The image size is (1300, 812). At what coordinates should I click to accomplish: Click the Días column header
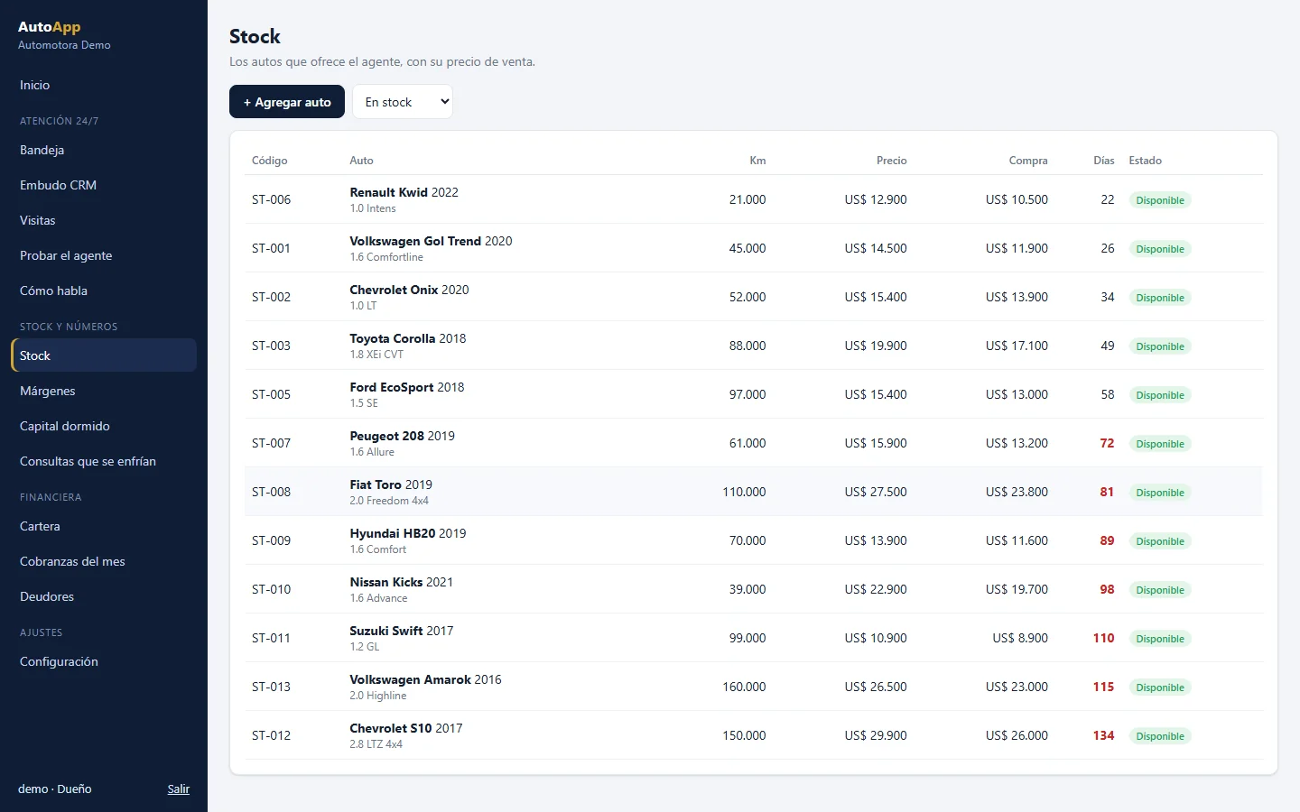tap(1103, 161)
